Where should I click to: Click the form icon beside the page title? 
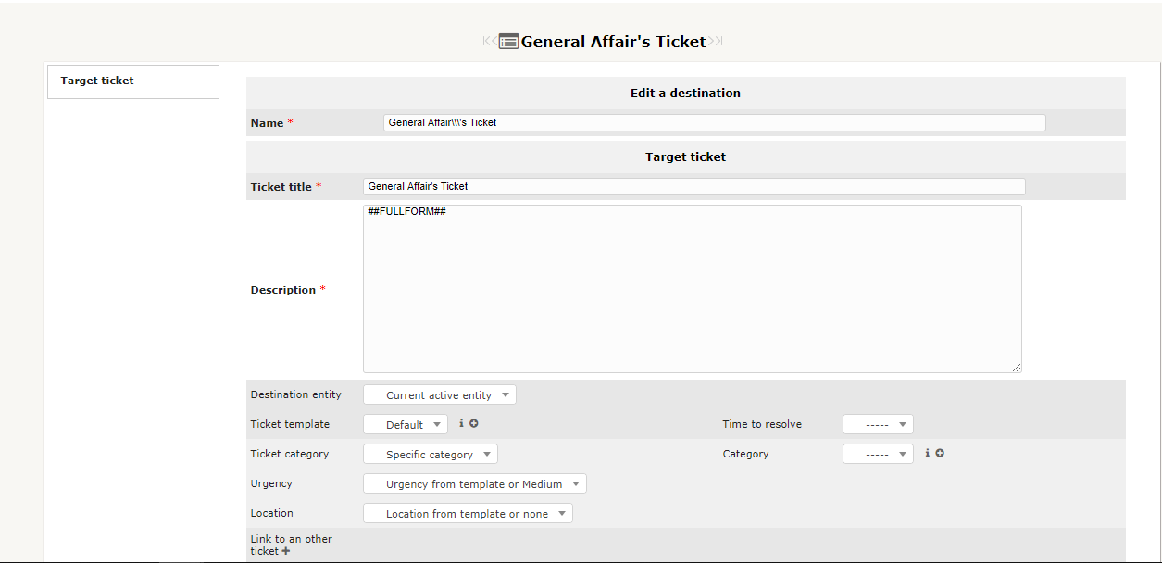[508, 41]
